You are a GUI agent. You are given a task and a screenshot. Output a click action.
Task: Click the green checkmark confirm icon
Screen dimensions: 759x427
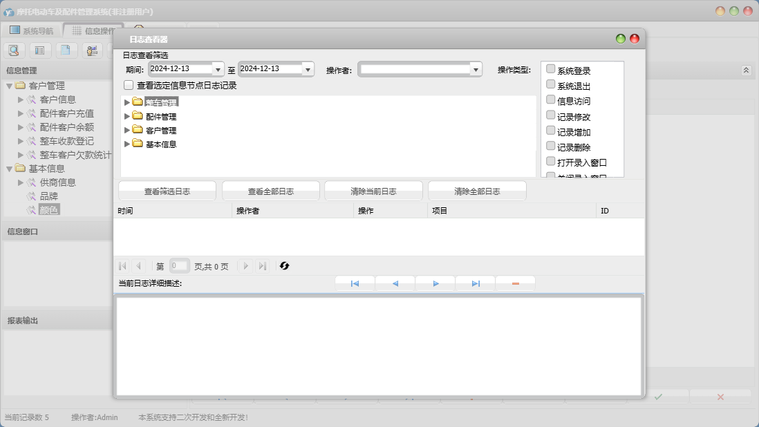point(658,397)
